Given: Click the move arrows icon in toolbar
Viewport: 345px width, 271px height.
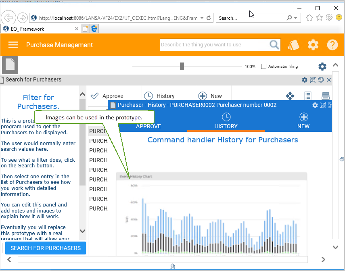Looking at the screenshot, I should coord(290,96).
